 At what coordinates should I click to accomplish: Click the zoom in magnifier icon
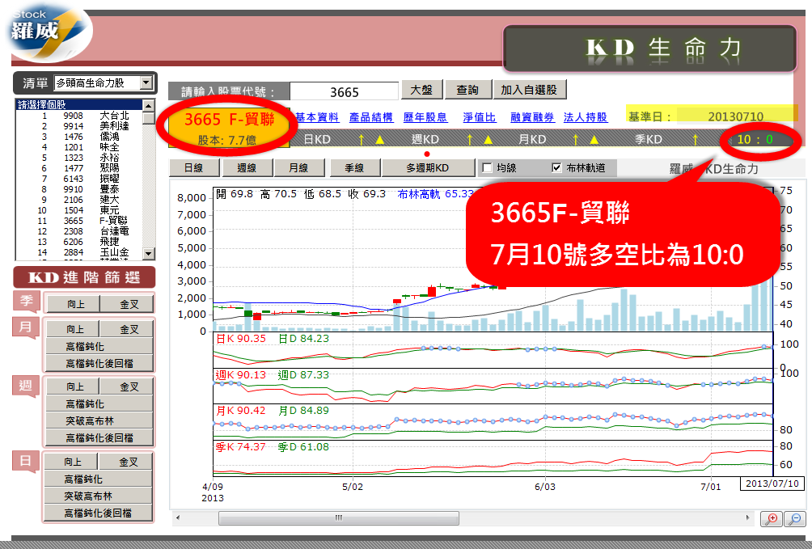click(771, 518)
